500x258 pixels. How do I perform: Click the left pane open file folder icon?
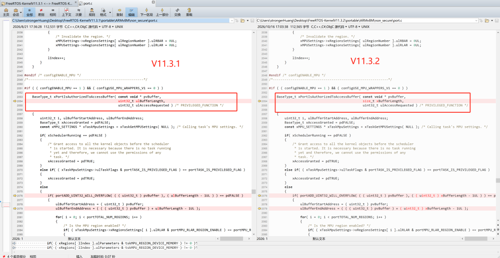242,21
